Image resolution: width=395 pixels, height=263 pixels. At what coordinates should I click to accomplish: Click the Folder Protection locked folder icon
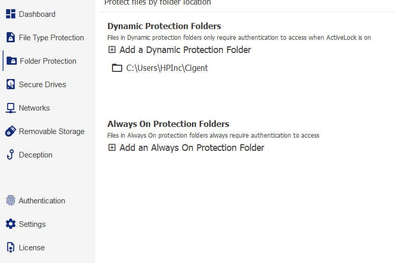pos(12,61)
